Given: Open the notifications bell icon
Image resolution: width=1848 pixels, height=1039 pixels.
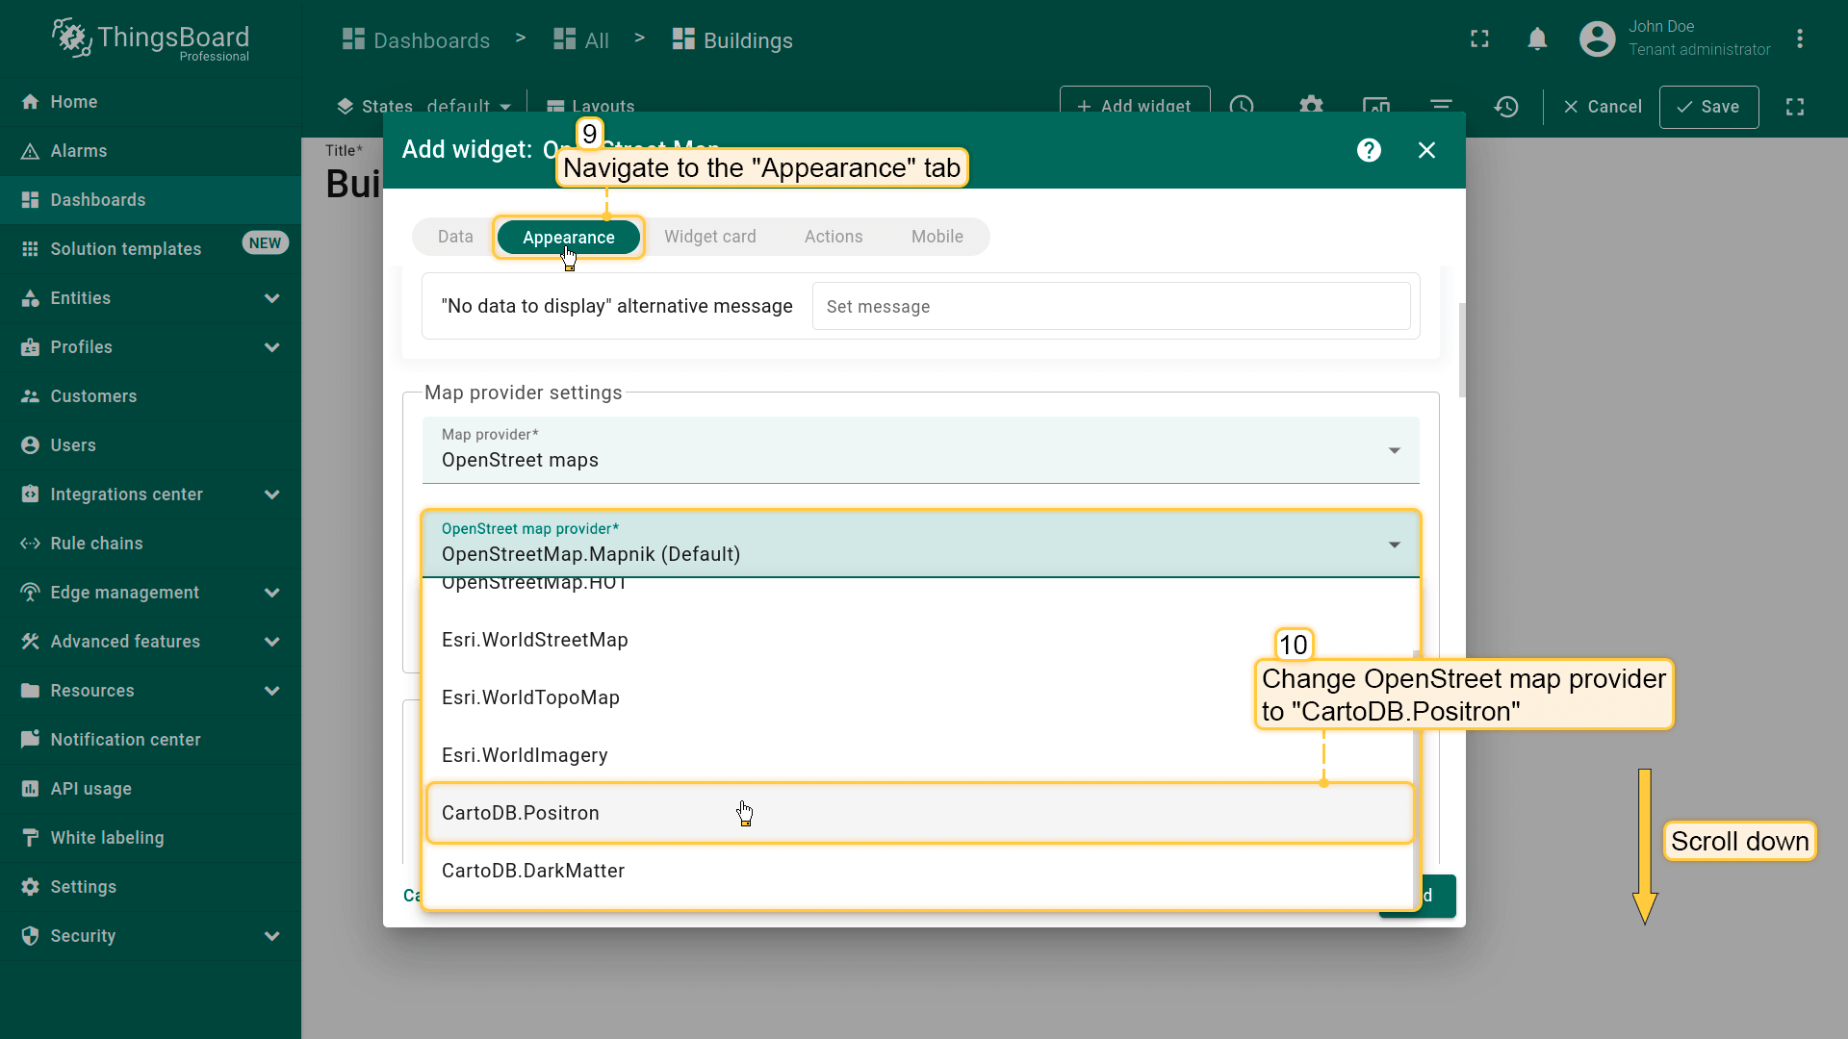Looking at the screenshot, I should (x=1537, y=38).
